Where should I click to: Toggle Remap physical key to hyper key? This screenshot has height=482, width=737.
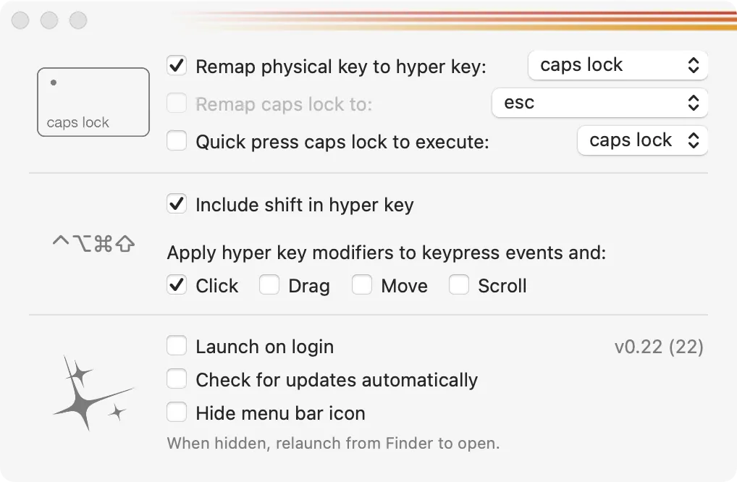coord(177,66)
